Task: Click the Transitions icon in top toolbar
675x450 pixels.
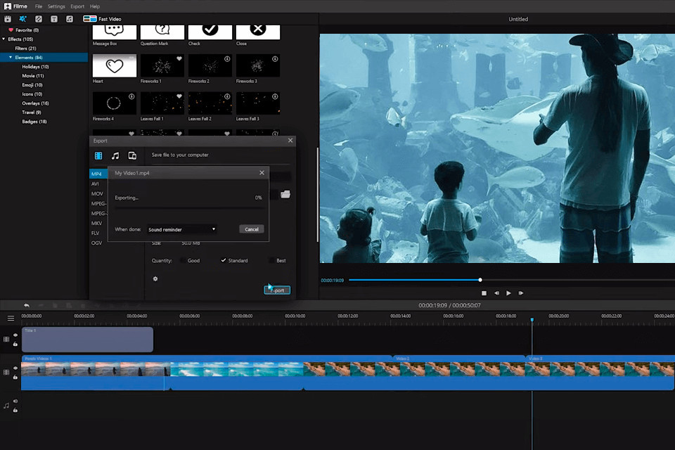Action: pyautogui.click(x=39, y=19)
